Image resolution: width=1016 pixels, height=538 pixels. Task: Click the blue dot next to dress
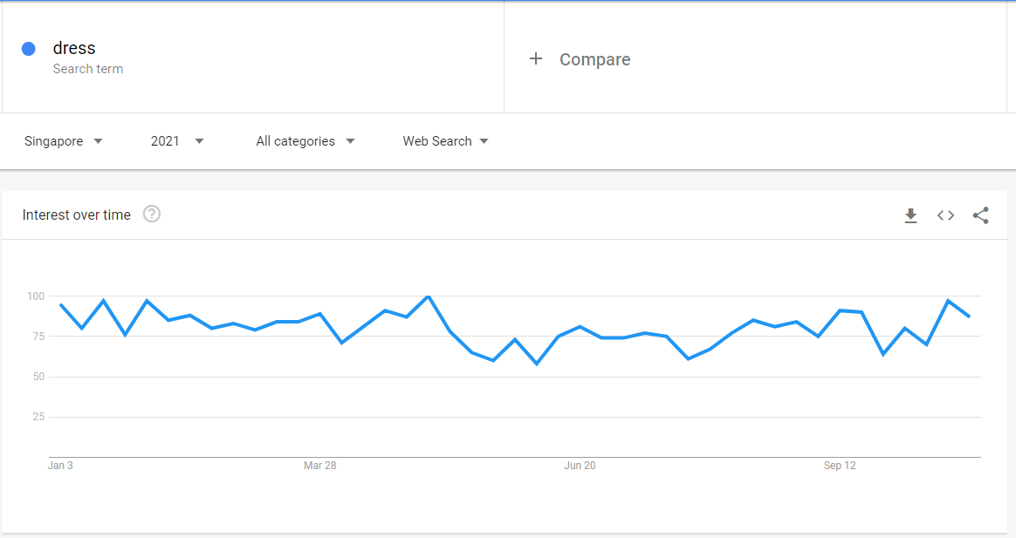point(29,49)
